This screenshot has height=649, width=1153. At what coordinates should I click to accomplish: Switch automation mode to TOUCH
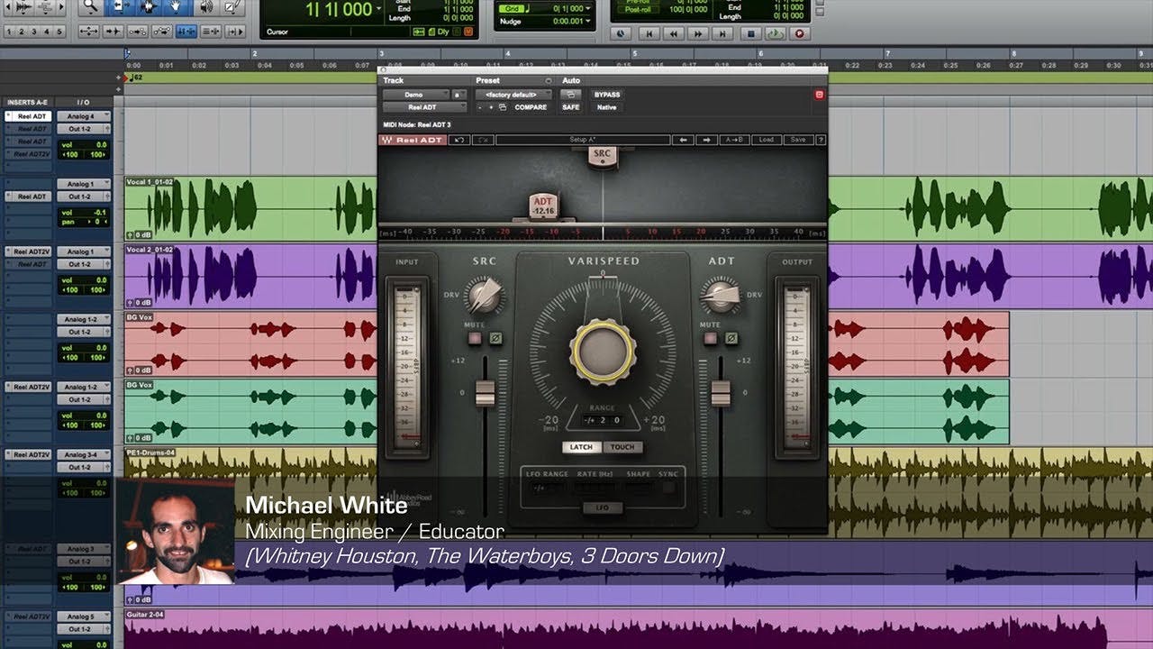(623, 447)
